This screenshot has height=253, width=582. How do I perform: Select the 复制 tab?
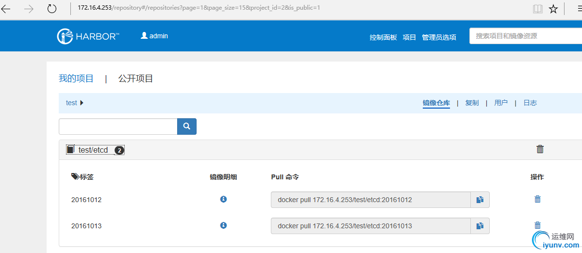tap(472, 103)
